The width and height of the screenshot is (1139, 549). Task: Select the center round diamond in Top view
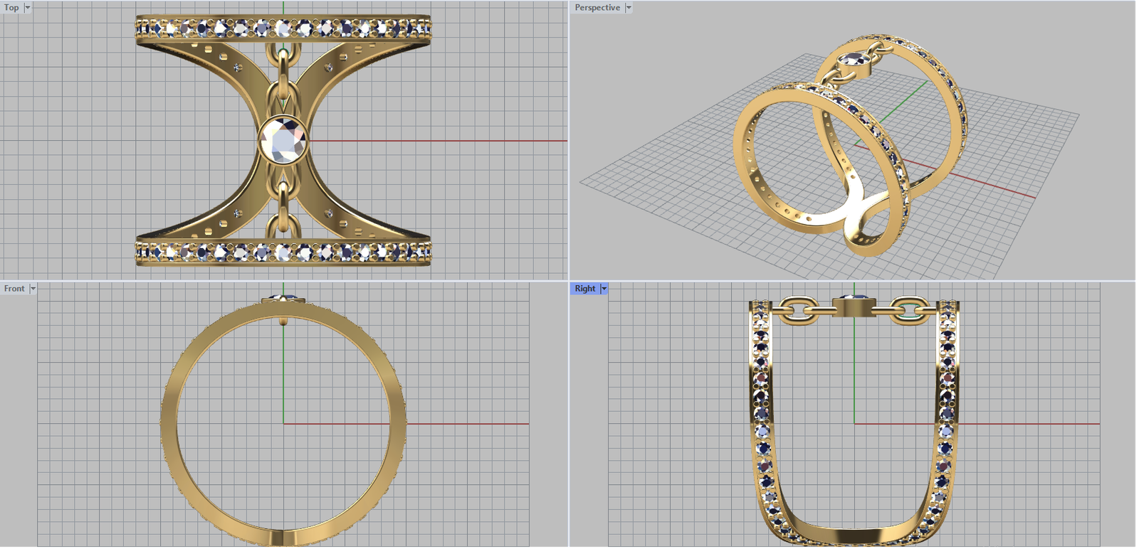tap(283, 139)
